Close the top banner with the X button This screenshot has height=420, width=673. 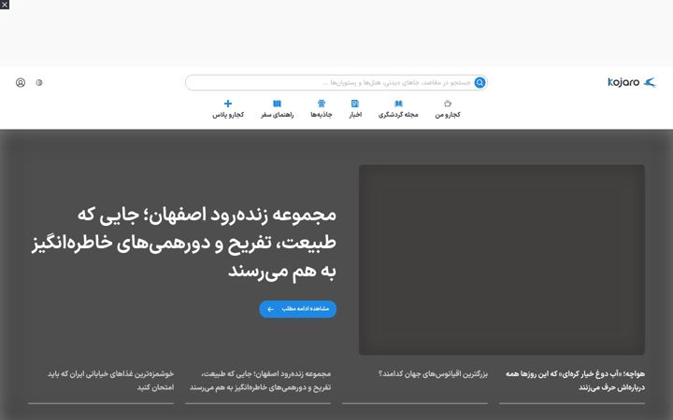[x=5, y=5]
